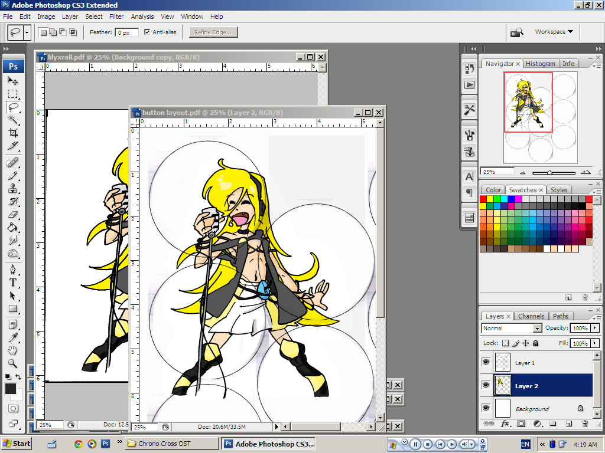The width and height of the screenshot is (605, 453).
Task: Hide Layer 1 visibility eye
Action: coord(486,363)
